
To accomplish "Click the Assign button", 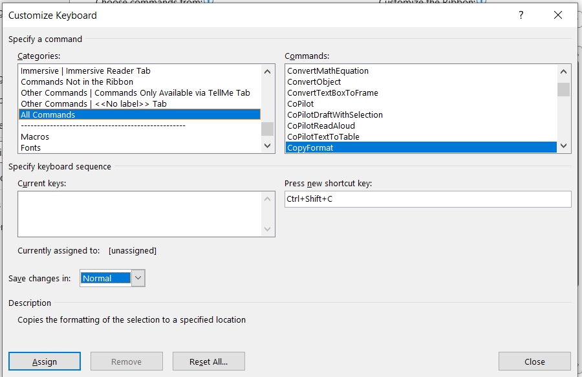I will point(45,361).
